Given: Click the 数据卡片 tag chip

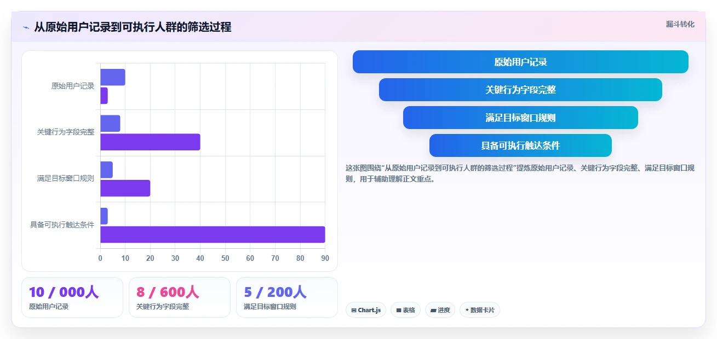Looking at the screenshot, I should coord(479,310).
